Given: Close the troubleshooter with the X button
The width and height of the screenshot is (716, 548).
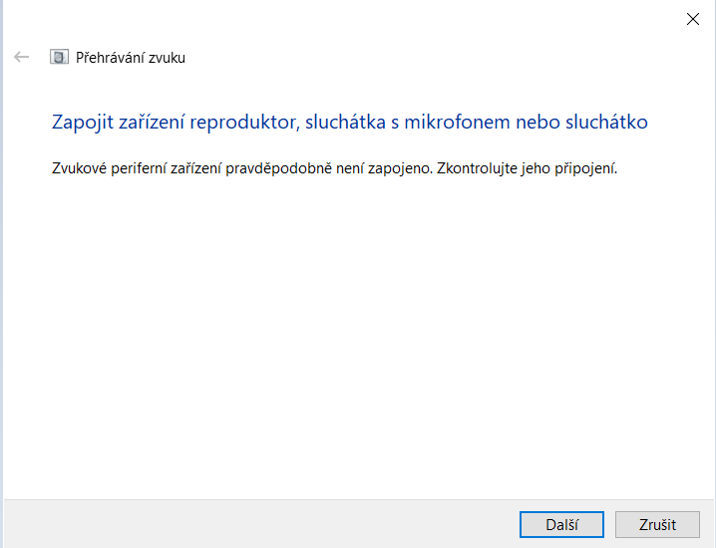Looking at the screenshot, I should 693,18.
